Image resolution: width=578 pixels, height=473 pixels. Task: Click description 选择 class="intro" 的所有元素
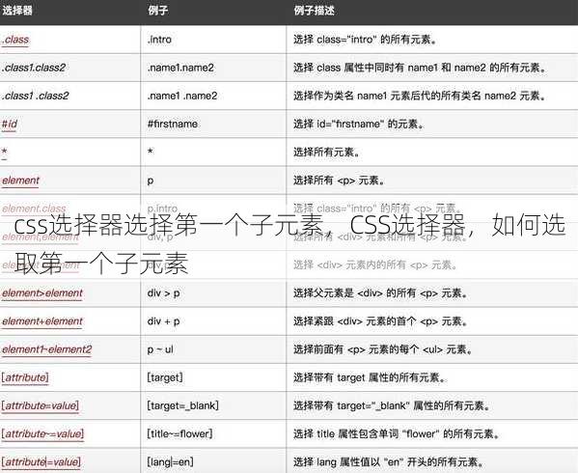365,40
